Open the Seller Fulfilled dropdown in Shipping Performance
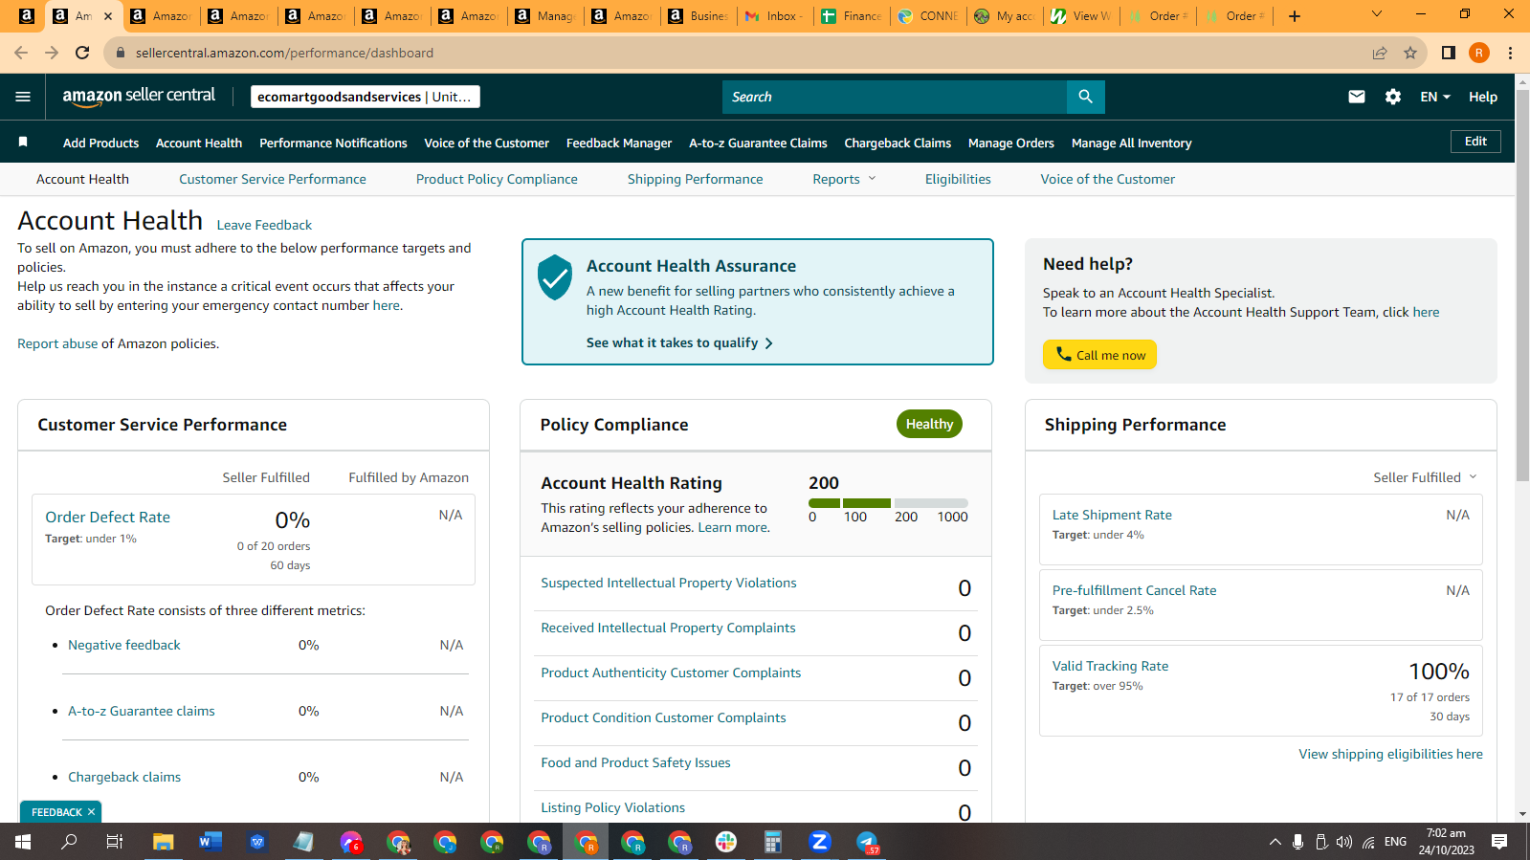The width and height of the screenshot is (1530, 860). point(1425,477)
